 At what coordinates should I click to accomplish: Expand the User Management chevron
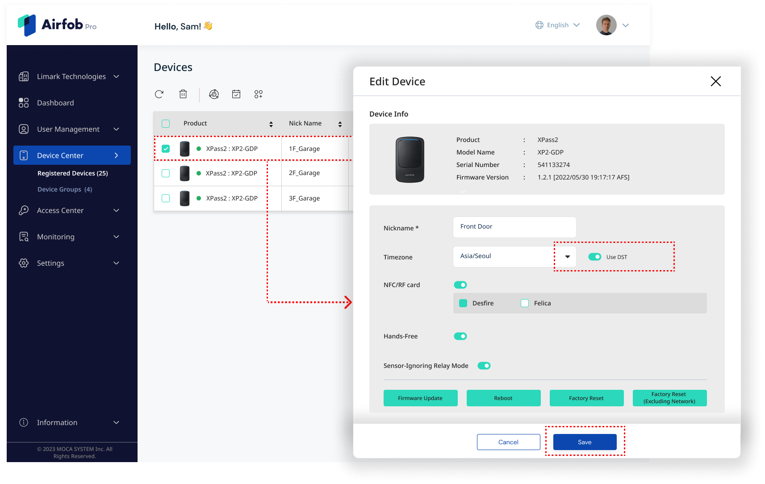click(117, 129)
